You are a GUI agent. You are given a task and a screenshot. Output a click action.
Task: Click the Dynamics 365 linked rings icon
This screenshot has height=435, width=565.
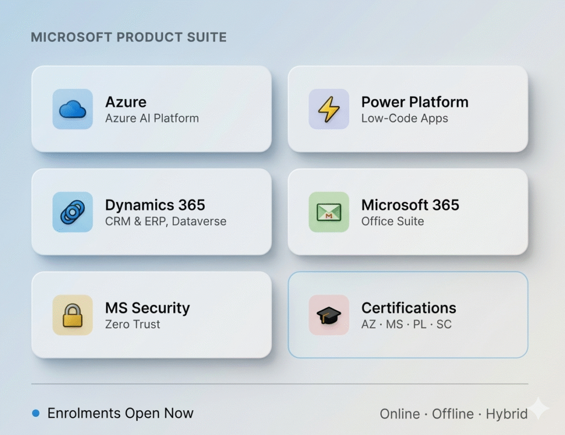(72, 212)
